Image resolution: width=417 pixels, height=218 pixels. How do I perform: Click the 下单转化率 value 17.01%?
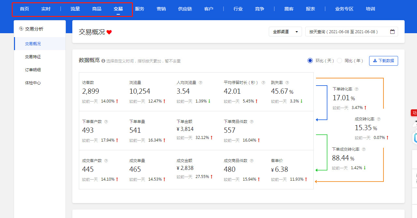344,98
